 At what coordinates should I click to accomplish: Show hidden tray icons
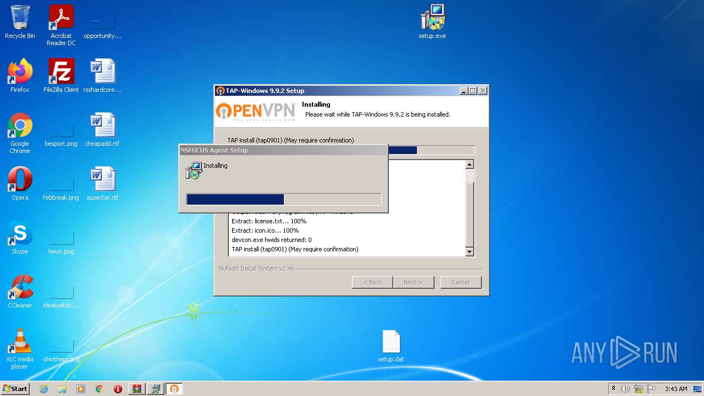pos(613,389)
